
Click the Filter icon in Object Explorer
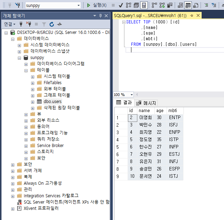(44, 24)
